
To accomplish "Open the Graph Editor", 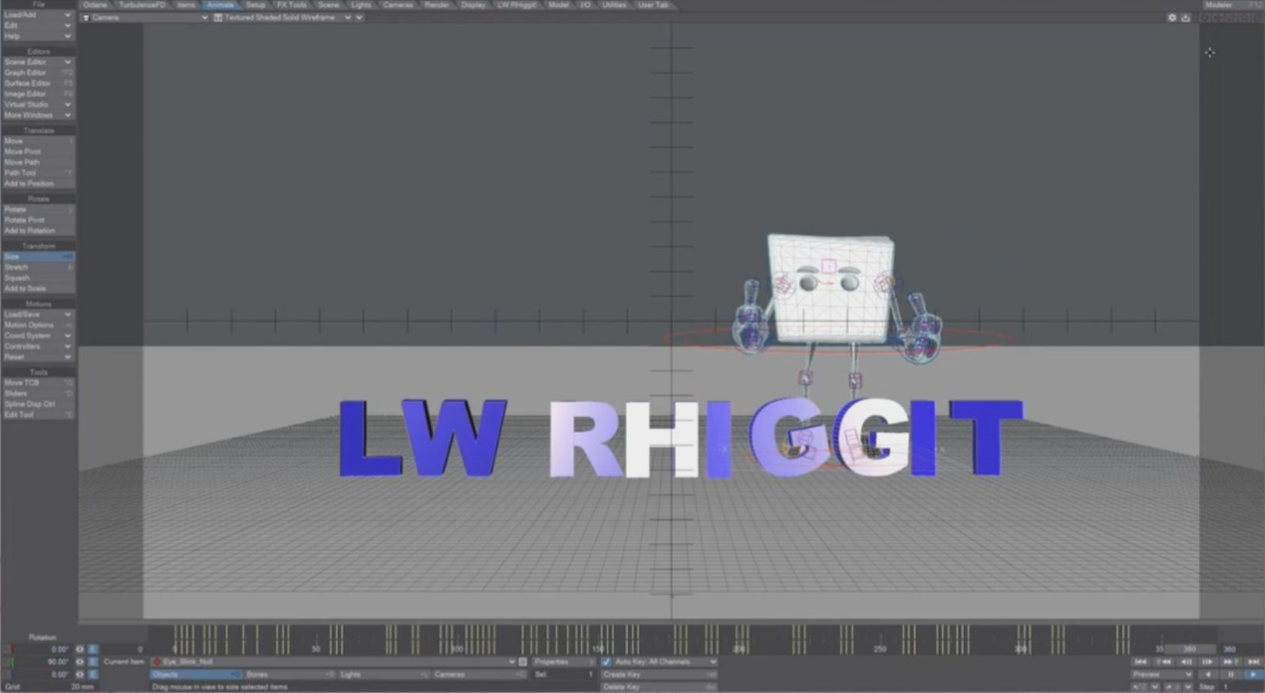I will [x=38, y=72].
